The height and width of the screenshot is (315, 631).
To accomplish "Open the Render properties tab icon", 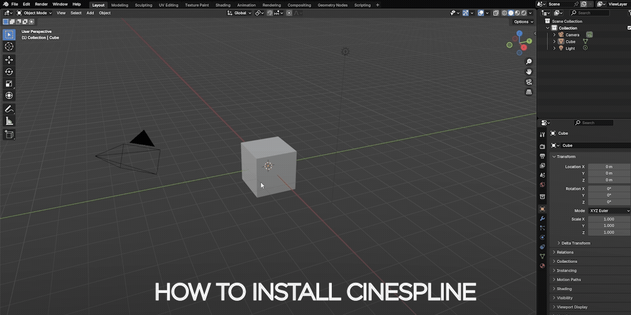I will click(542, 146).
